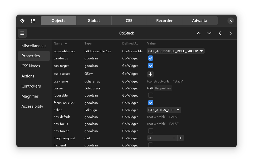Go to the previous object using the left arrow

(x=220, y=33)
